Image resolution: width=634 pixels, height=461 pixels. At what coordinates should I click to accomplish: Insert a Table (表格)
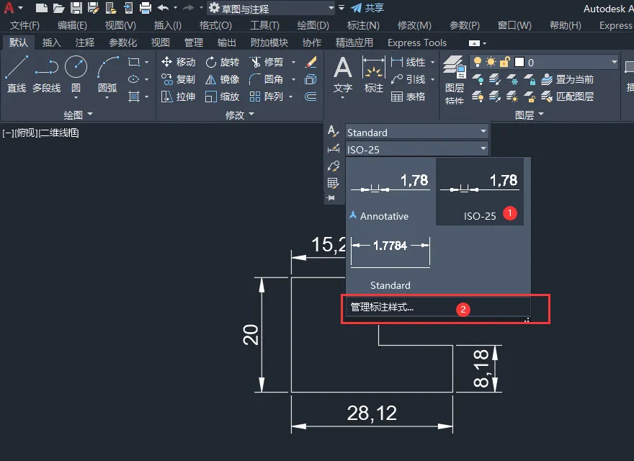click(408, 97)
